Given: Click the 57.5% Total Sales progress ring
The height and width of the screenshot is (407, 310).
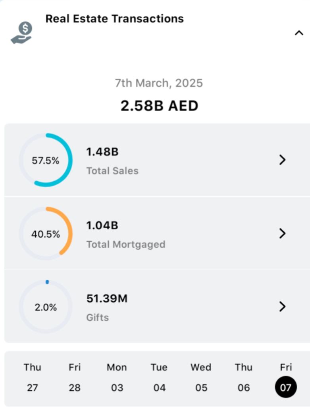Looking at the screenshot, I should coord(46,160).
